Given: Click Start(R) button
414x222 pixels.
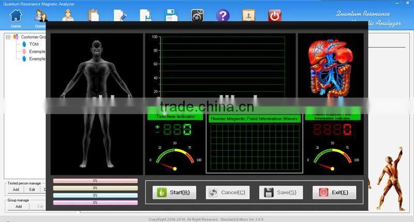Looking at the screenshot, I should point(174,193).
